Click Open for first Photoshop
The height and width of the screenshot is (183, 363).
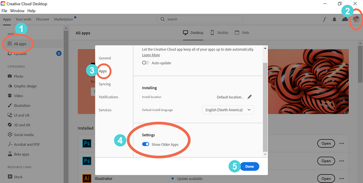326,143
